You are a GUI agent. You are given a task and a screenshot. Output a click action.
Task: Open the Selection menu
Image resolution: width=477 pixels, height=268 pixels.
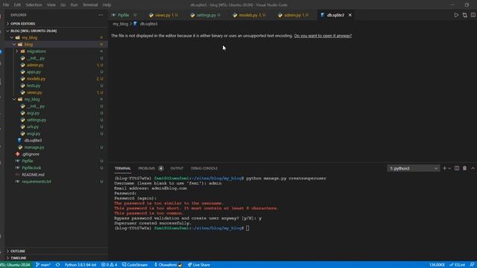(34, 5)
